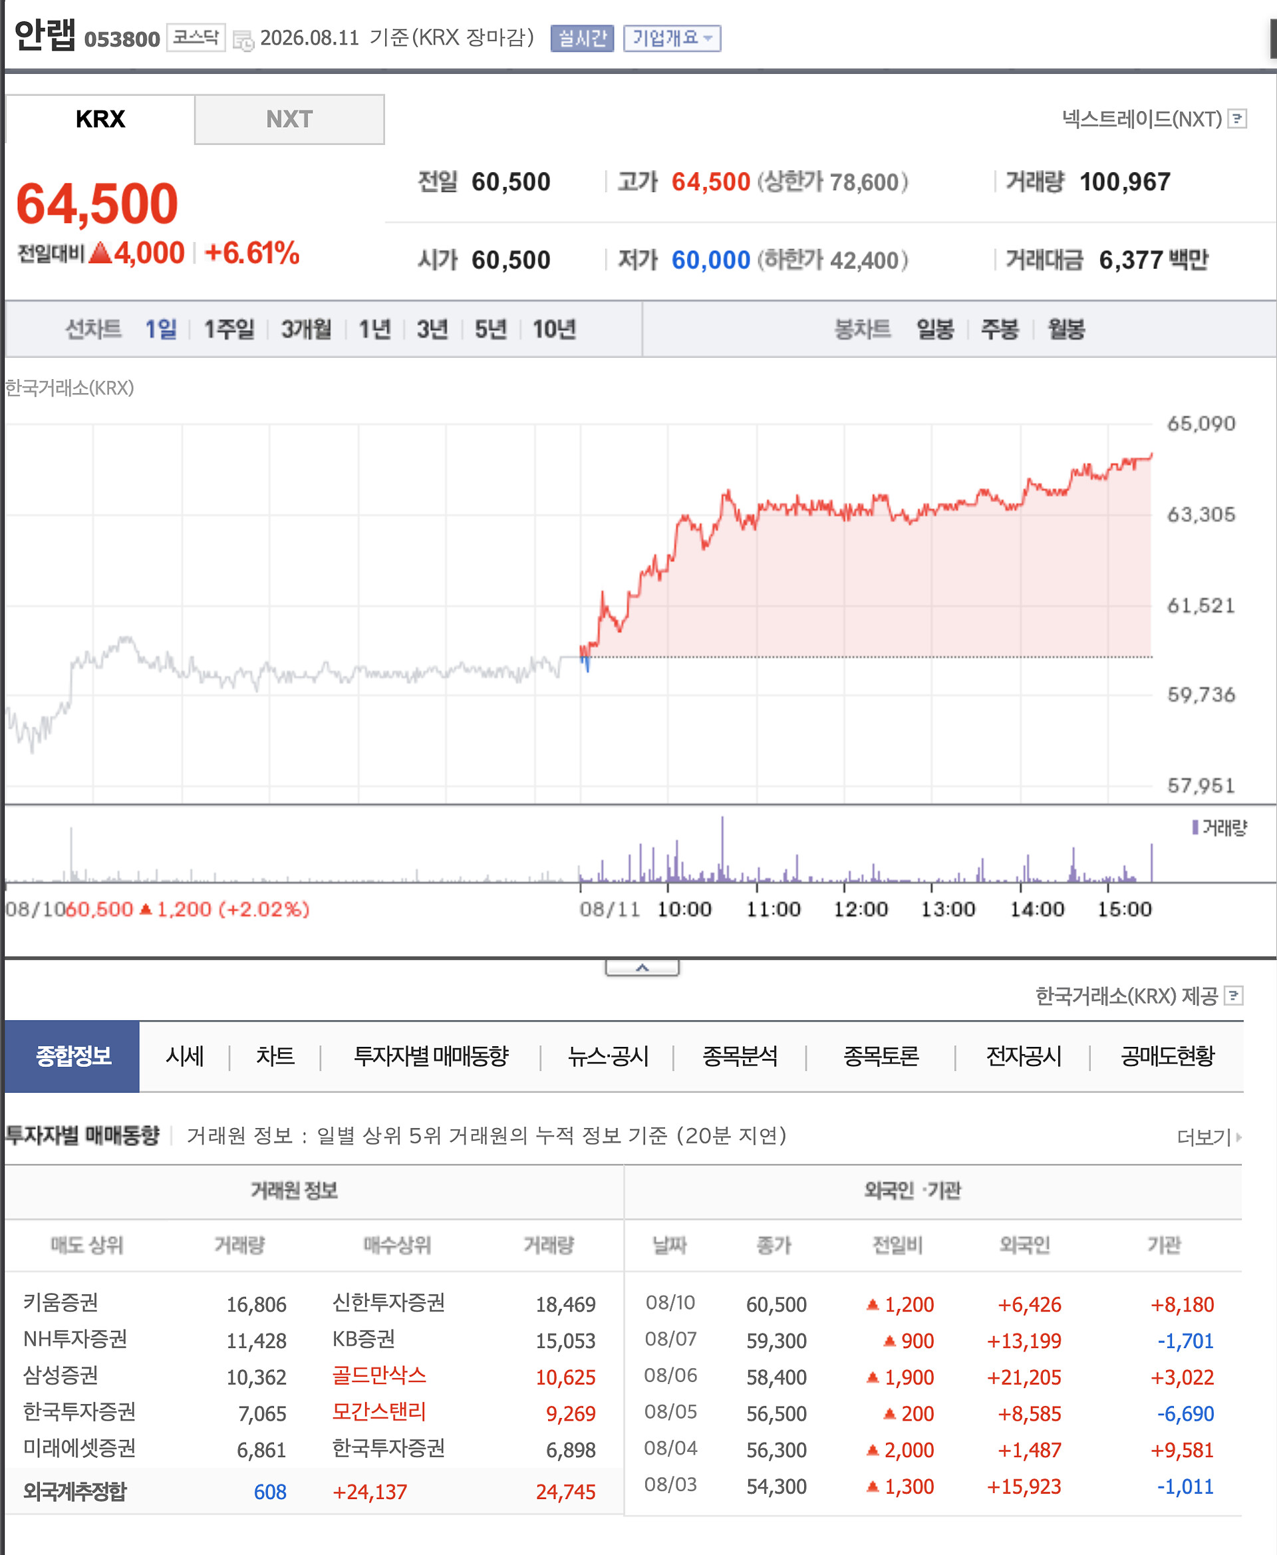Switch chart to 일봉 candlestick

(x=935, y=329)
